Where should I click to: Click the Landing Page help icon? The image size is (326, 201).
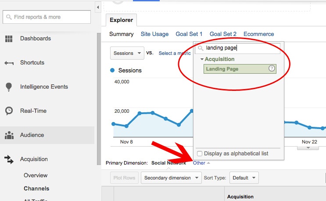(x=272, y=68)
